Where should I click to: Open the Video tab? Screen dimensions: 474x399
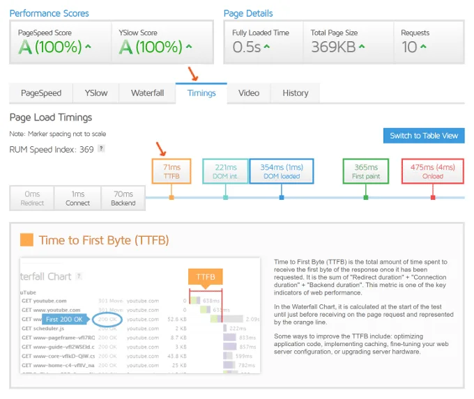click(249, 93)
